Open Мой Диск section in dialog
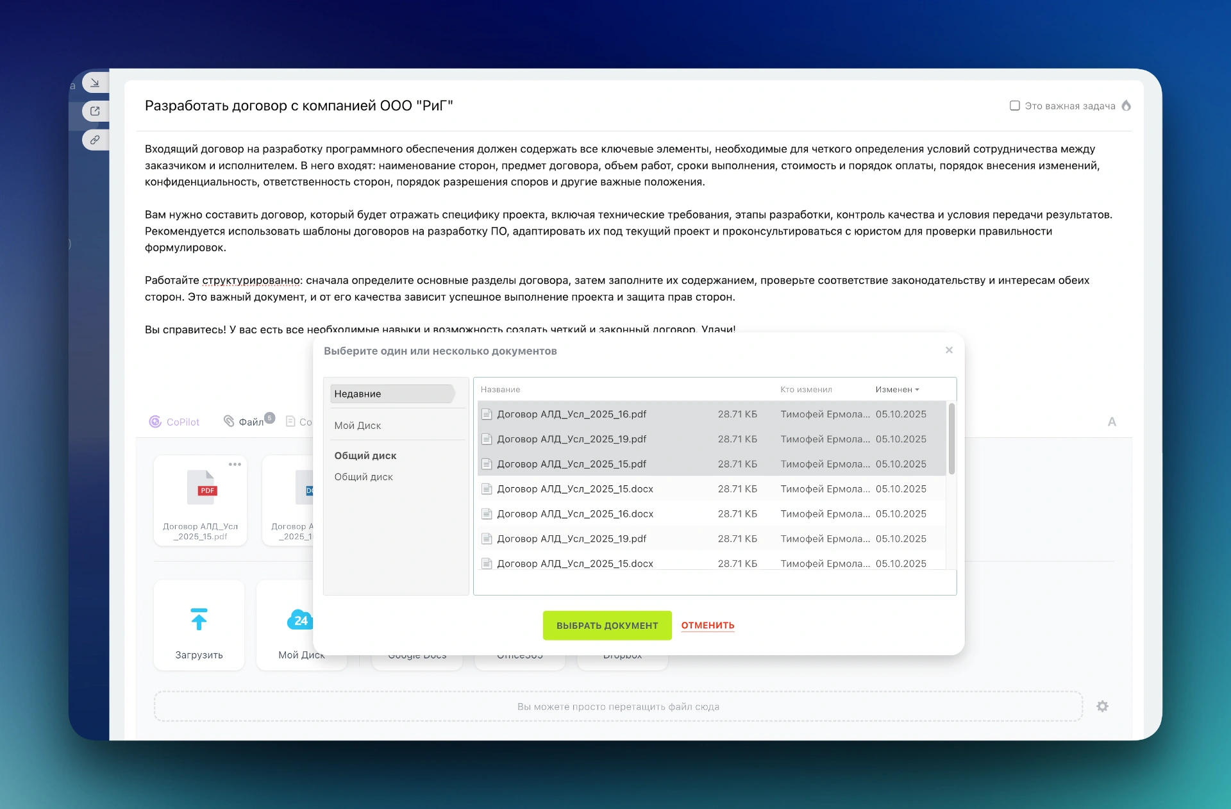Viewport: 1231px width, 809px height. (x=358, y=426)
